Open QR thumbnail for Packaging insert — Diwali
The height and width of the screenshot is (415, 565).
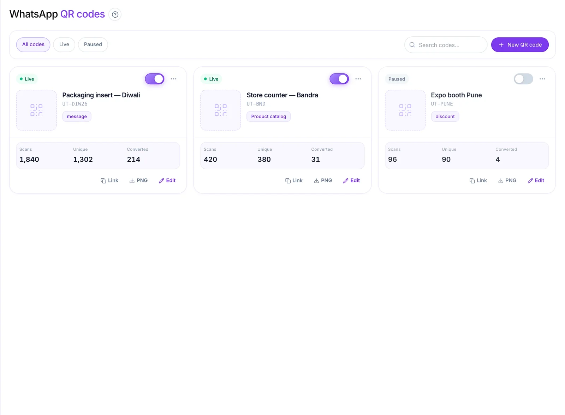(36, 110)
